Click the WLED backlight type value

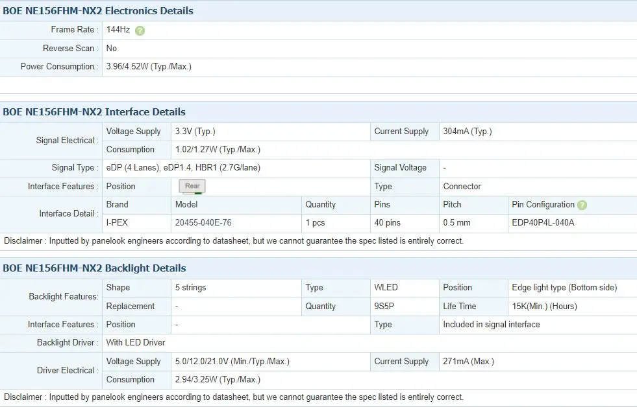386,287
